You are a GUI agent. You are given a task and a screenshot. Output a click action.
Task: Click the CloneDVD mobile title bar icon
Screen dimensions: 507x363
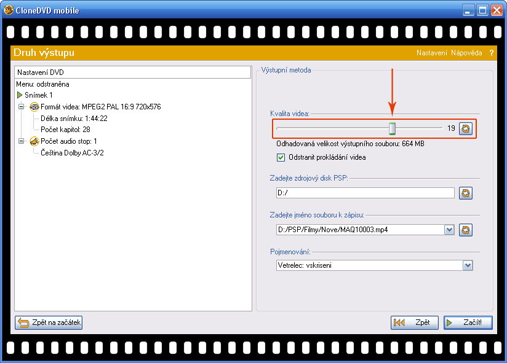(9, 10)
